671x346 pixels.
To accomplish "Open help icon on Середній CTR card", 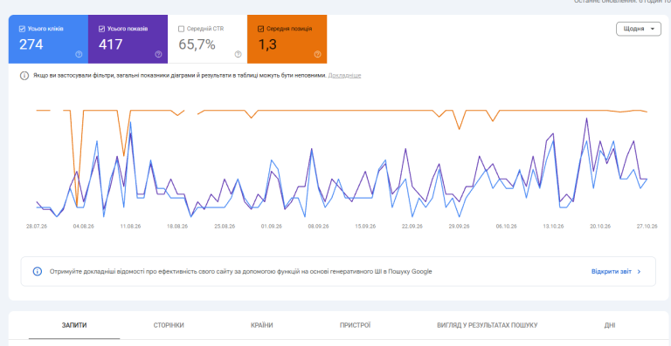I will (238, 54).
